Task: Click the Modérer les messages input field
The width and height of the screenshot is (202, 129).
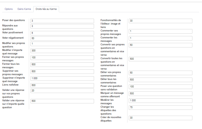Action: [160, 100]
